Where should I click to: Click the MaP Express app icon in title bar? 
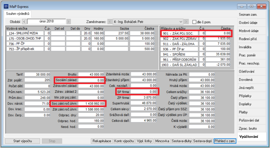tap(6, 6)
